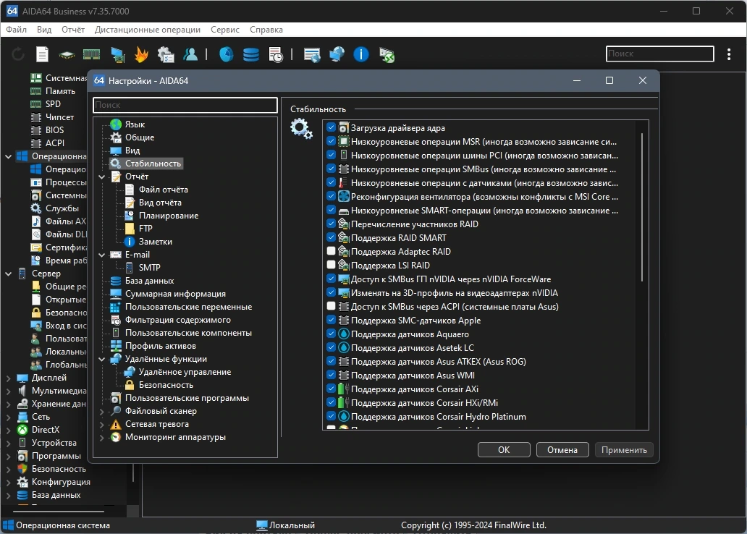This screenshot has width=747, height=534.
Task: Expand Сетевая тревога node
Action: [101, 424]
